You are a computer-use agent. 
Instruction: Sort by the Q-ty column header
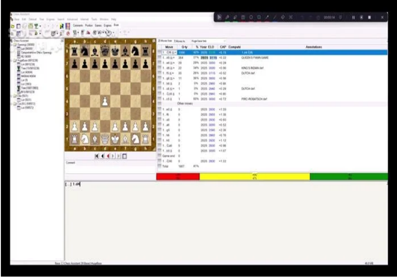184,47
